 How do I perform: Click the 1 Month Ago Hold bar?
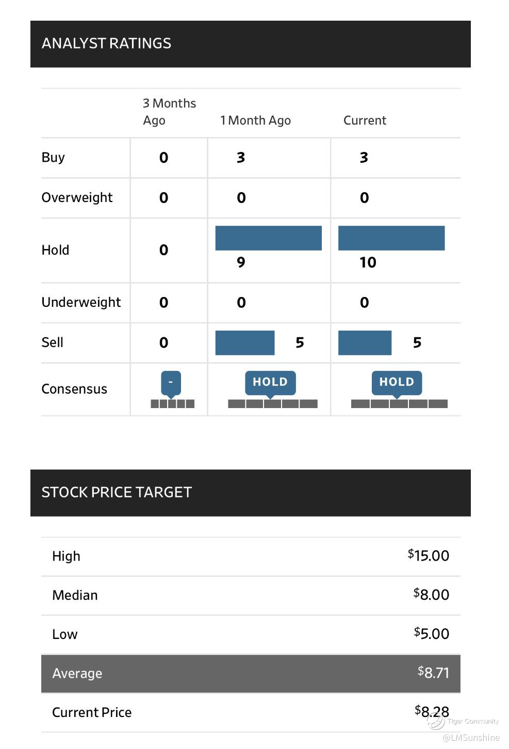(268, 238)
